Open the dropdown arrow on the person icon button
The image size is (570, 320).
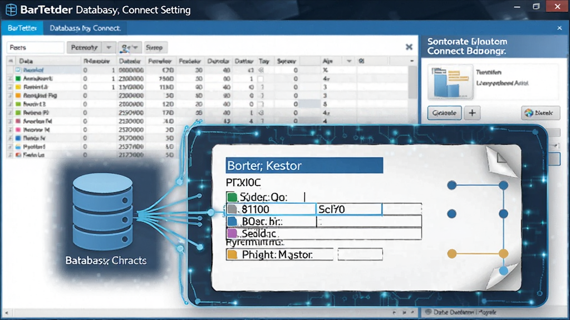[x=135, y=48]
